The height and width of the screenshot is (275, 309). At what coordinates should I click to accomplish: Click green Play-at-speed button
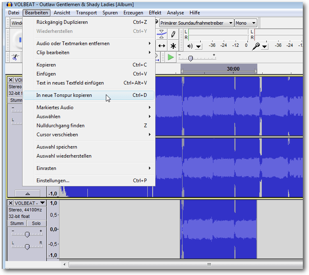tap(171, 57)
